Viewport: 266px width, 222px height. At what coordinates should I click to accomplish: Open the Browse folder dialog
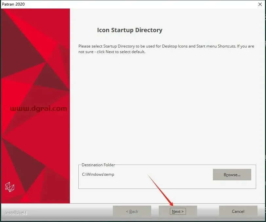[232, 174]
